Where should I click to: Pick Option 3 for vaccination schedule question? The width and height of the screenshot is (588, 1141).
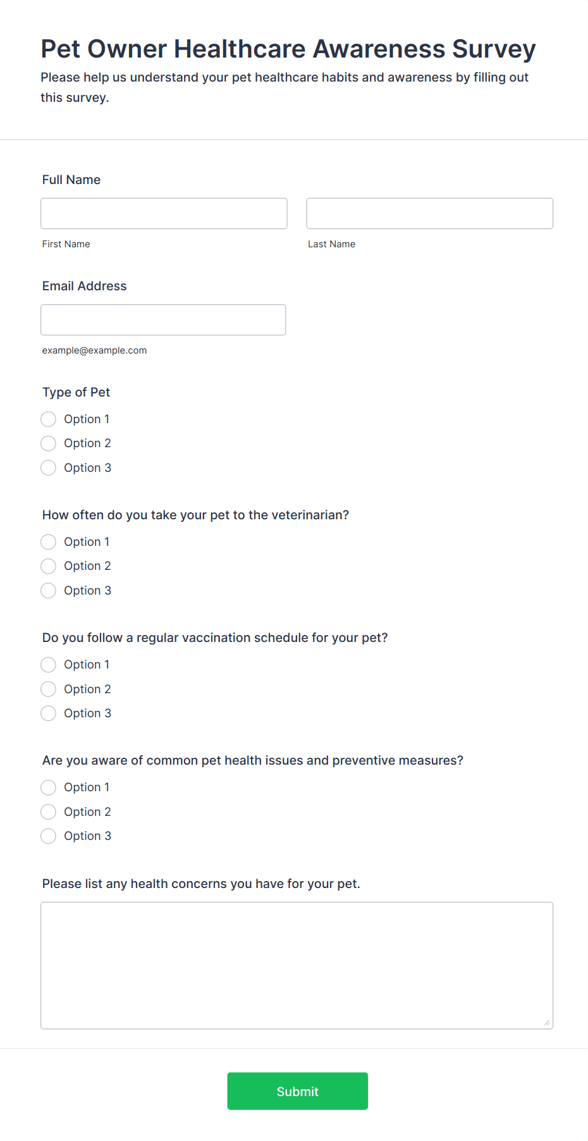tap(49, 713)
